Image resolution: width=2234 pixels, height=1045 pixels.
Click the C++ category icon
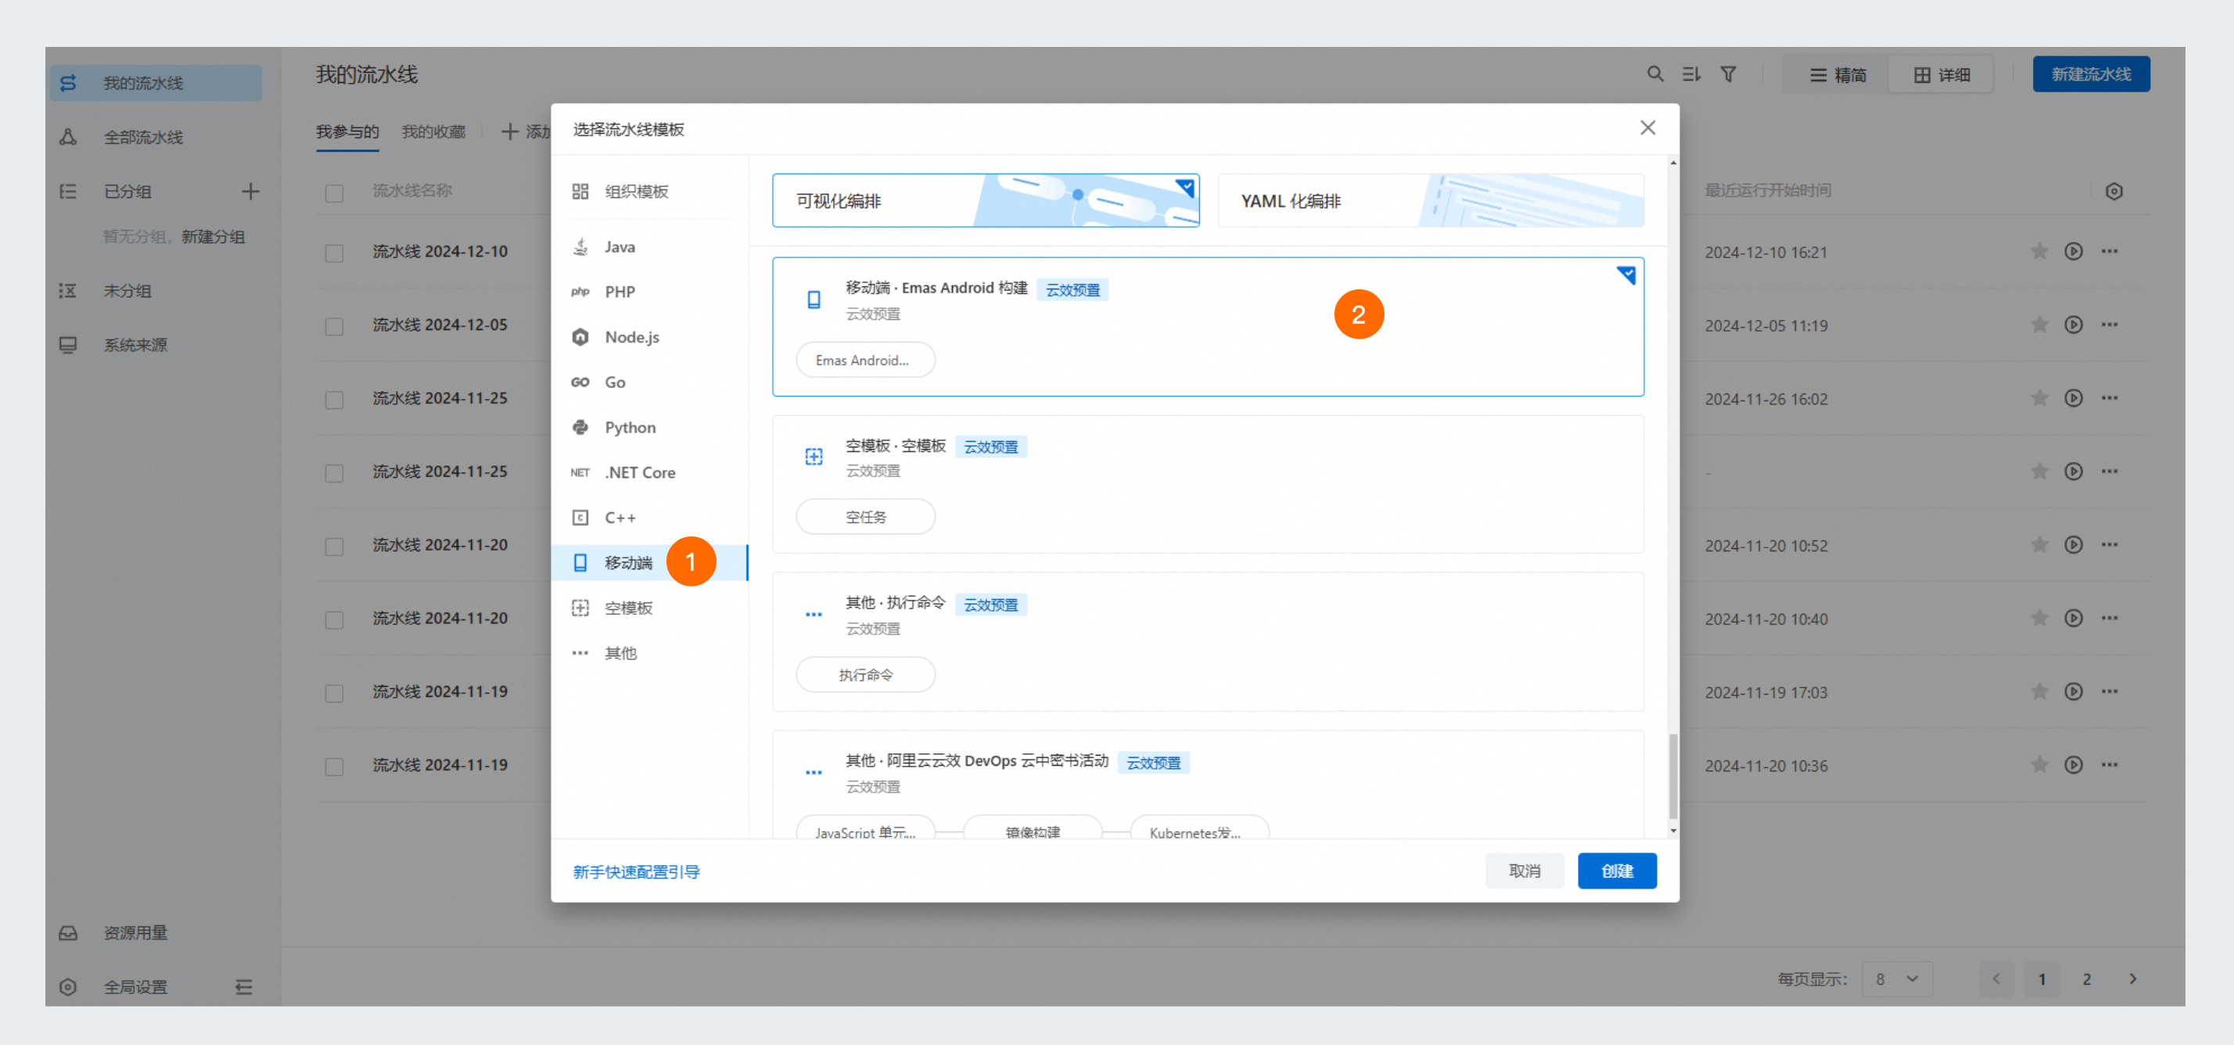pyautogui.click(x=581, y=518)
